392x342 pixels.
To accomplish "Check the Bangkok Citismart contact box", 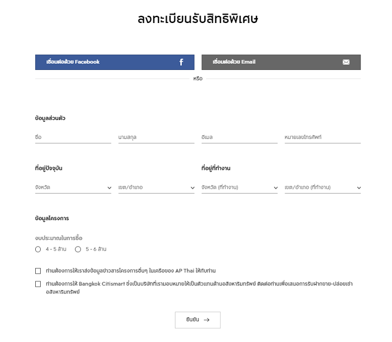I will pos(38,284).
